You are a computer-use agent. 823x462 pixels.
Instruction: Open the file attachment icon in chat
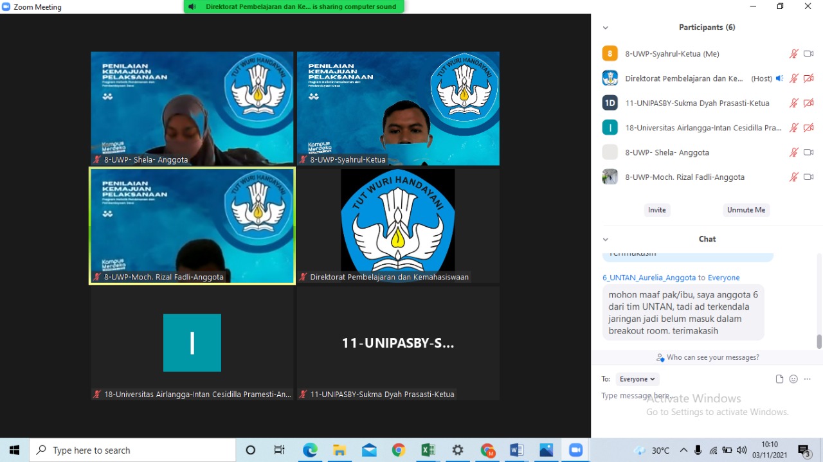pyautogui.click(x=779, y=379)
